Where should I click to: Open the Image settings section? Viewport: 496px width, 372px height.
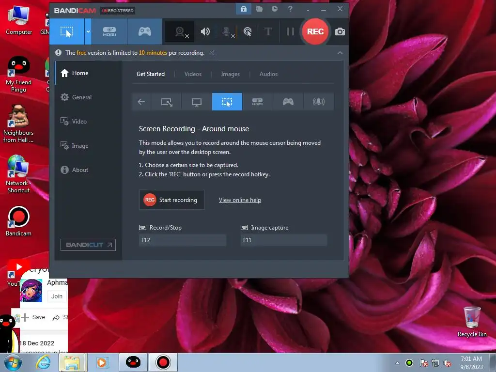tap(74, 145)
